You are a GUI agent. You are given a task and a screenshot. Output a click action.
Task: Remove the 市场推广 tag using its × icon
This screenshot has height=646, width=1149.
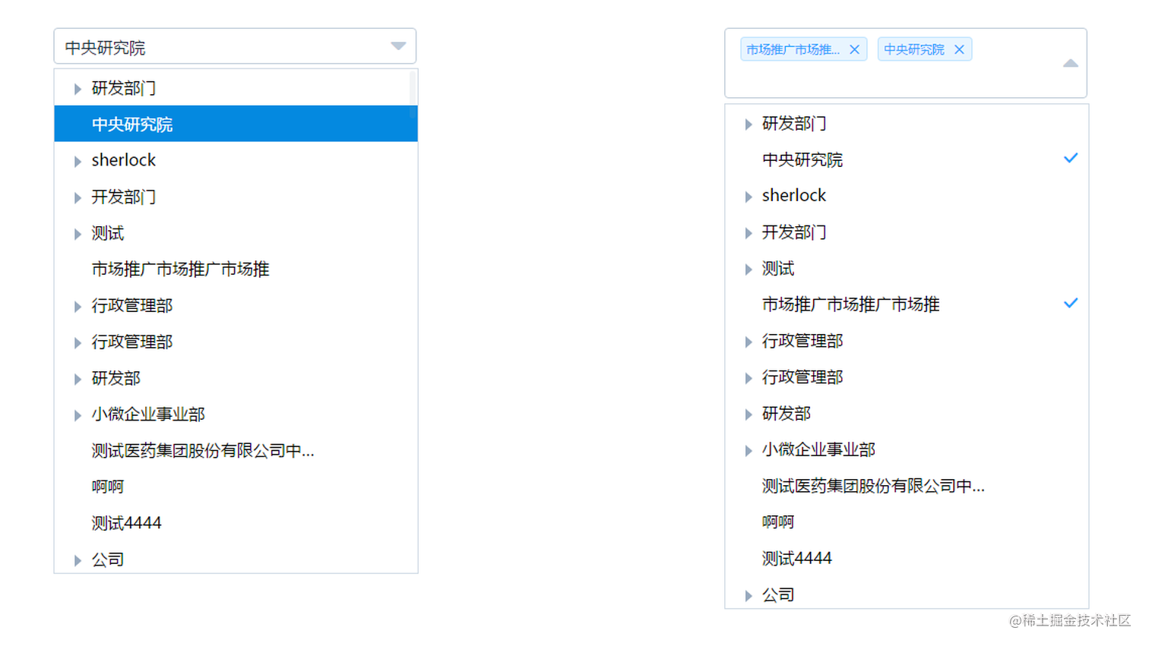pos(854,49)
